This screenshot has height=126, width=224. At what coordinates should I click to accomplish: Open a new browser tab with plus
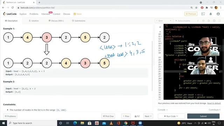39,2
